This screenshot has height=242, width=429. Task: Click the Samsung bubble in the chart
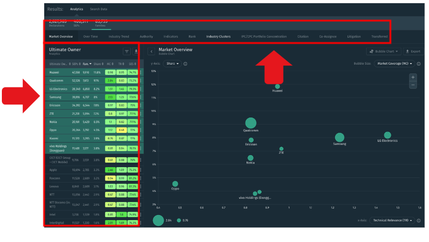point(340,137)
